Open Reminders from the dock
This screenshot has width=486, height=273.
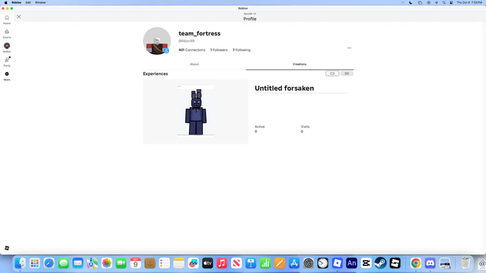(164, 263)
